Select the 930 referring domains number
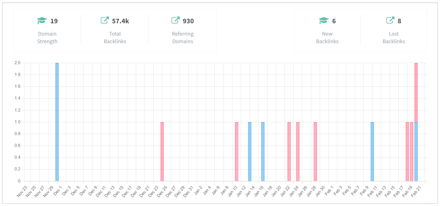This screenshot has width=440, height=206. (x=188, y=21)
